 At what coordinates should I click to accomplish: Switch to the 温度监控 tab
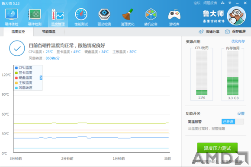[18, 32]
